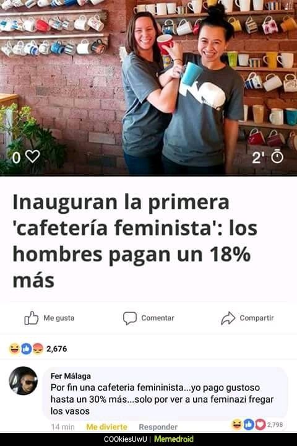The image size is (297, 446).
Task: Open the 2,798 comment reactions count
Action: 275,425
